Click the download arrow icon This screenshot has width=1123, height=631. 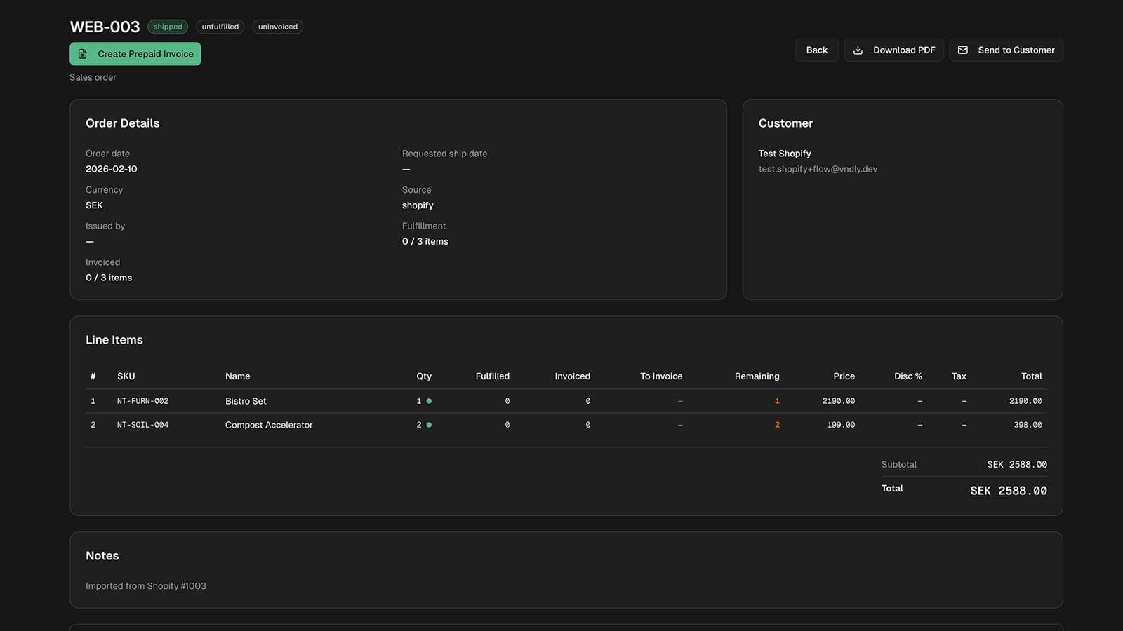858,50
